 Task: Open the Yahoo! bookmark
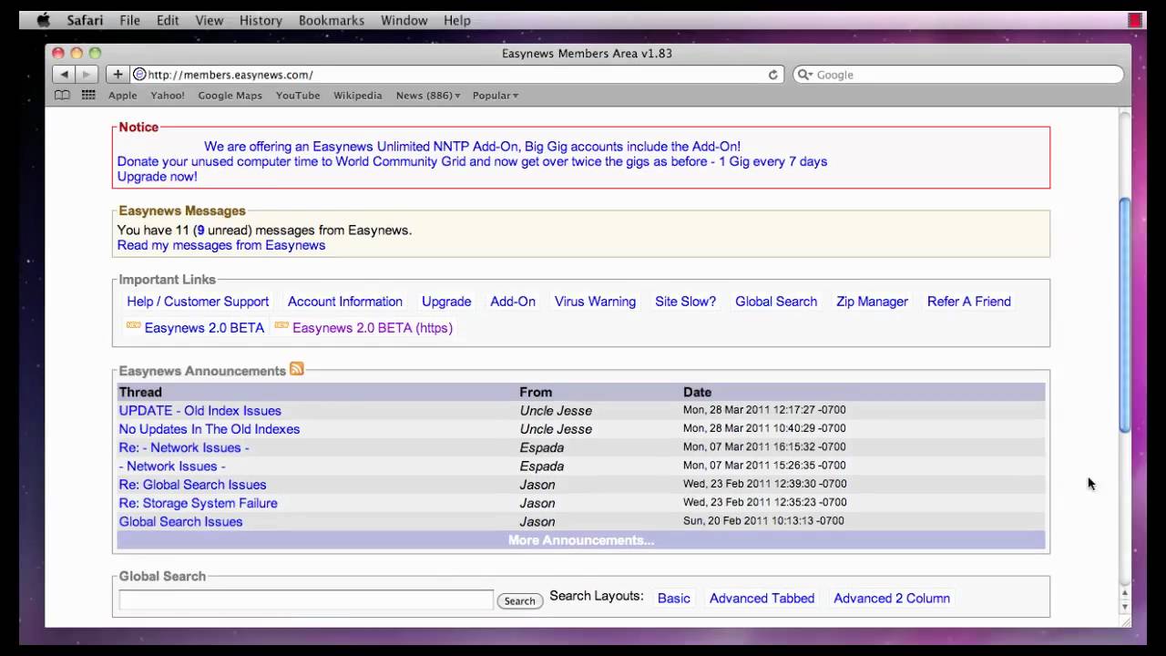point(168,96)
